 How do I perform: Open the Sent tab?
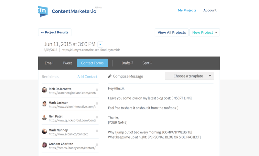pyautogui.click(x=147, y=63)
